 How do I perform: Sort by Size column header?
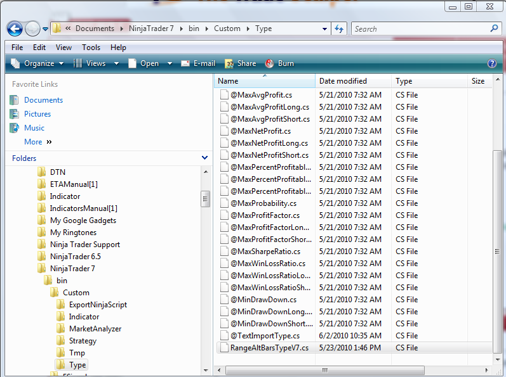point(479,81)
